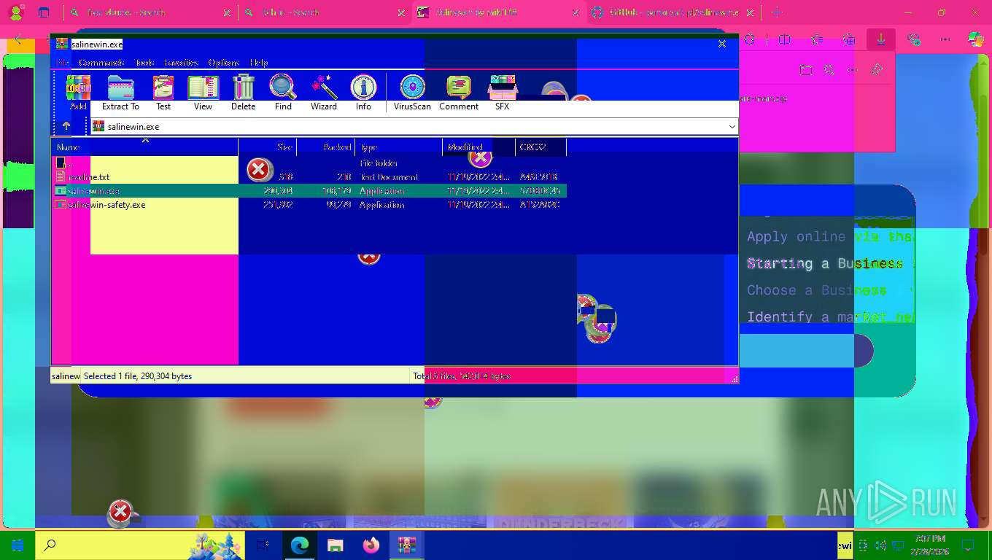Open Task View on the taskbar

263,545
